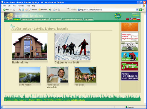
Task: Open the river landscape photo
Action: click(x=30, y=75)
